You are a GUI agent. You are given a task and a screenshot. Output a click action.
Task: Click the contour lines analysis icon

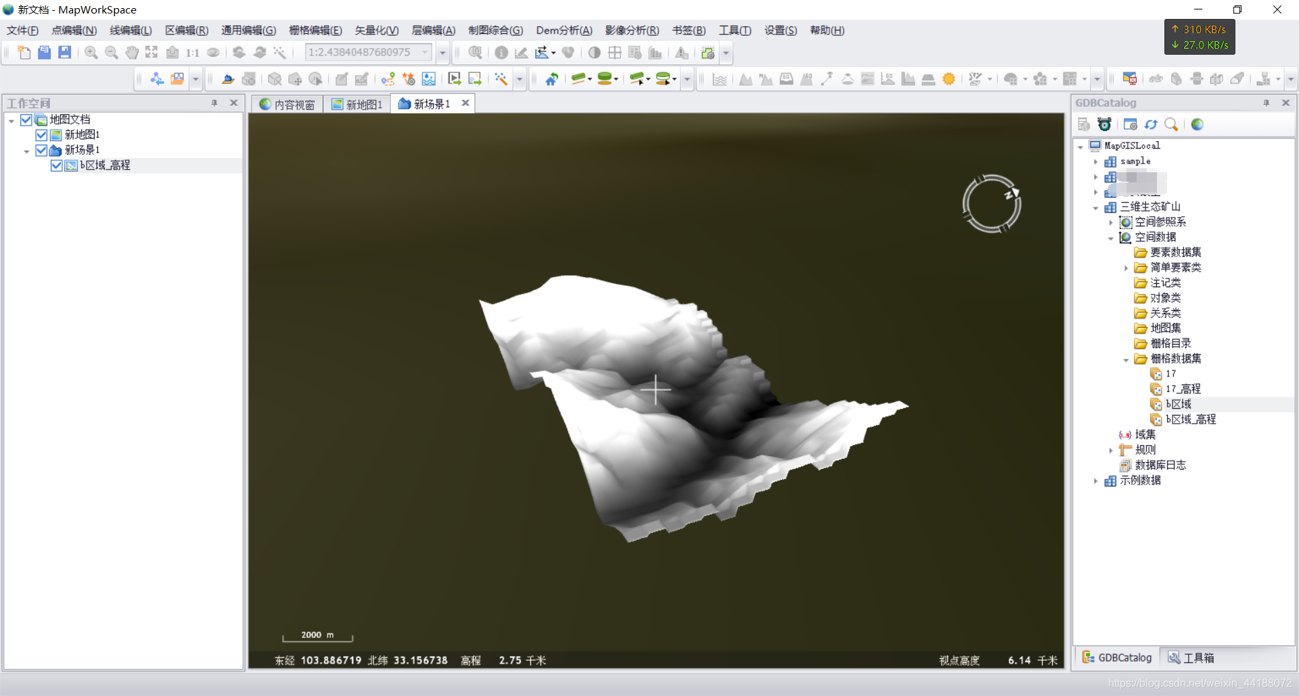tap(720, 79)
